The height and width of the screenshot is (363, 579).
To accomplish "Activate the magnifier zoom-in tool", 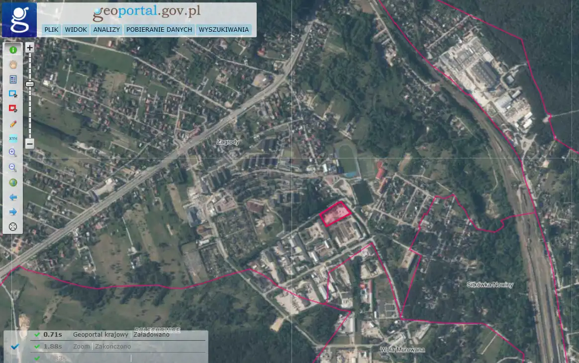I will [x=13, y=153].
